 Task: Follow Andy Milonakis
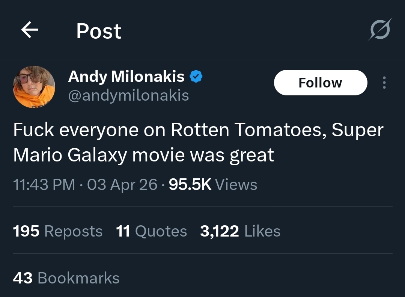coord(320,83)
